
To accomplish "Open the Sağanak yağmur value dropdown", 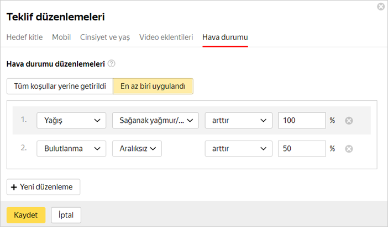I will pos(155,121).
